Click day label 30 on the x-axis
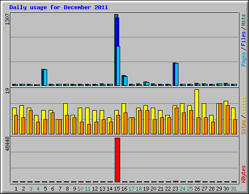Screen dimensions: 249x194 point(226,189)
